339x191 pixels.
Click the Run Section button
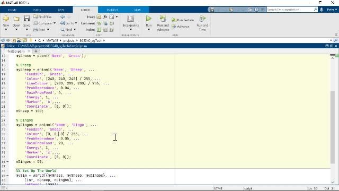(x=183, y=20)
